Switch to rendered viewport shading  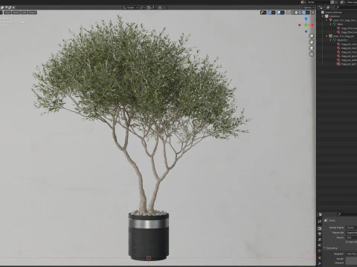(303, 13)
